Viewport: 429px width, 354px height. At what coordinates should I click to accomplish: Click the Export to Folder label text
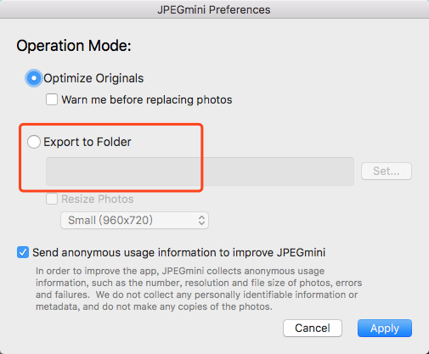pos(87,142)
